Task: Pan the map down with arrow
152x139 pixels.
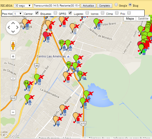Action: coord(13,32)
